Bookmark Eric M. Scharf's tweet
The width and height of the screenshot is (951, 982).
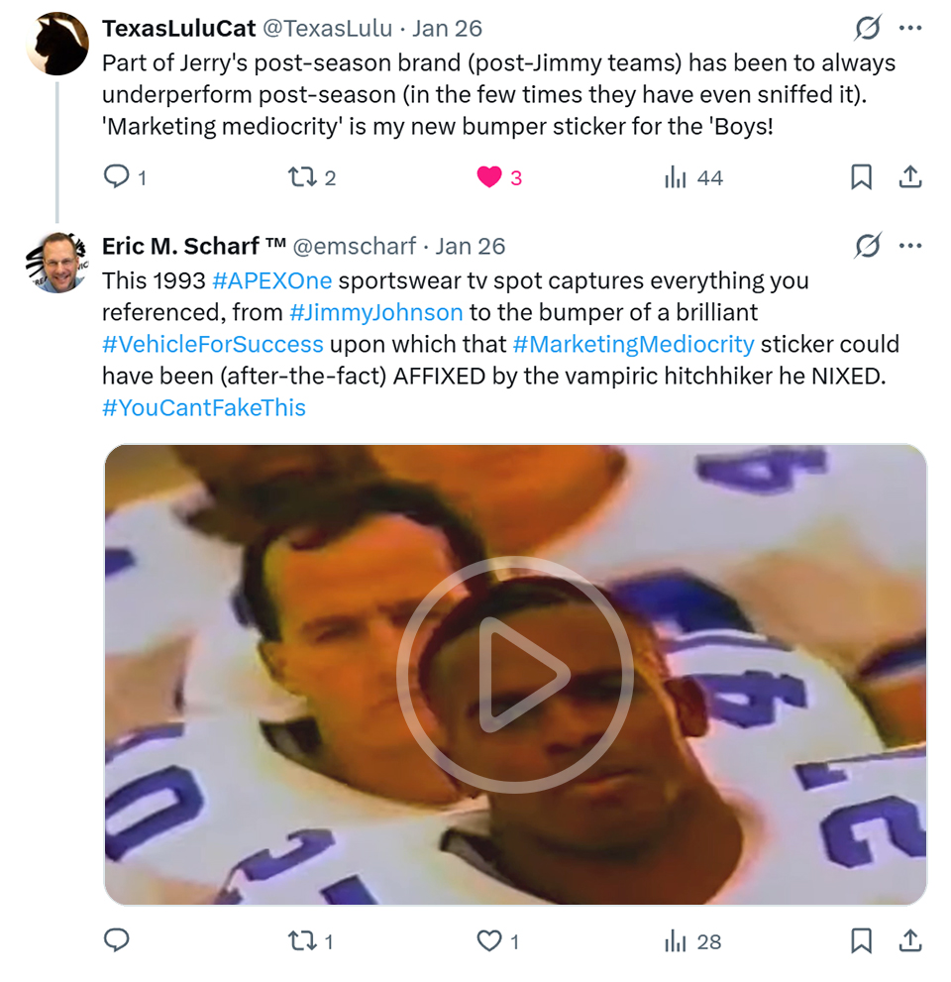(x=862, y=940)
